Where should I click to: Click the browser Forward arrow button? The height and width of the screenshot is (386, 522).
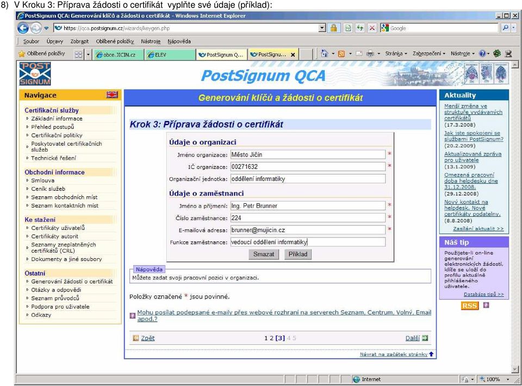coord(35,28)
